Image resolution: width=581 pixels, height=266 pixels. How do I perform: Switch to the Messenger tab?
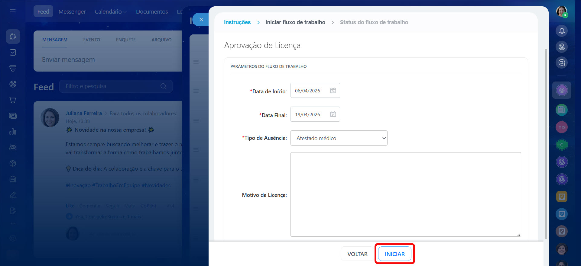[x=72, y=11]
